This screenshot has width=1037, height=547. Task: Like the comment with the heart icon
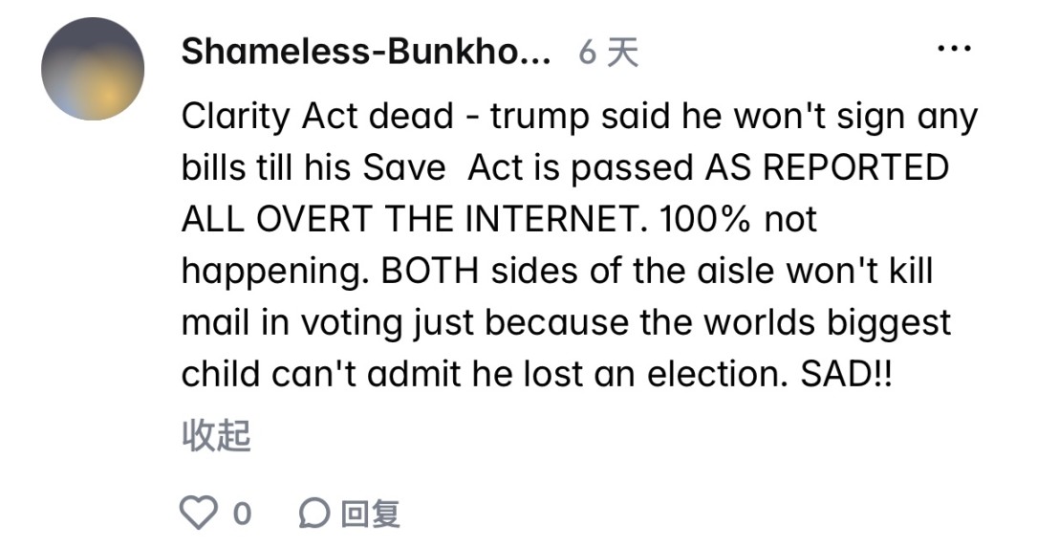[200, 514]
